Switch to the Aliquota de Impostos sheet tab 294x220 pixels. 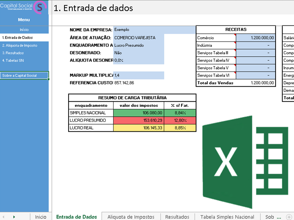coord(130,217)
